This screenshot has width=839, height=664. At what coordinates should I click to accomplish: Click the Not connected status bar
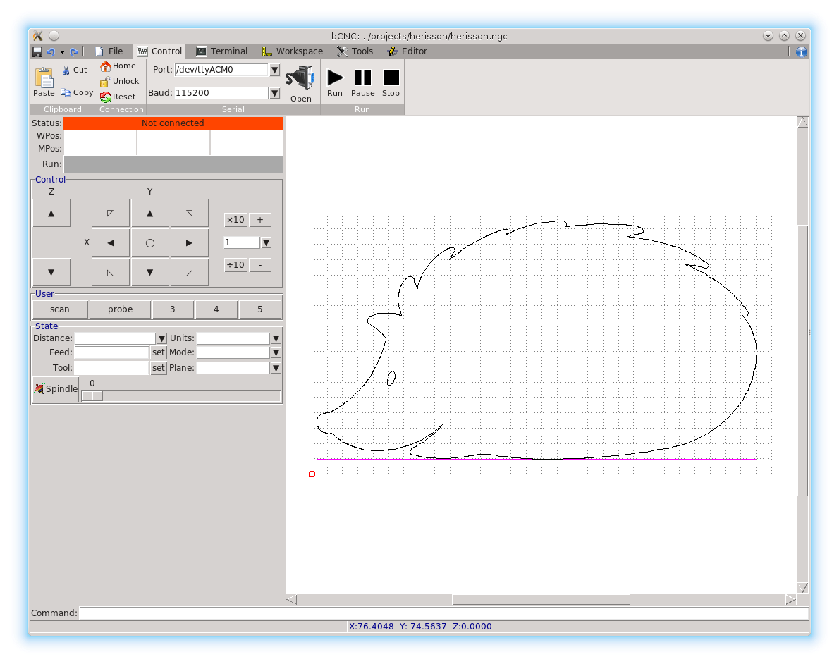pyautogui.click(x=173, y=123)
